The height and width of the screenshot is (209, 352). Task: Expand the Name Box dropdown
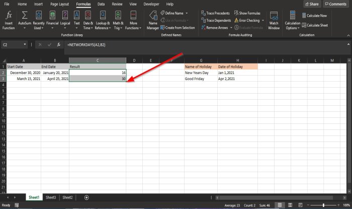[25, 45]
